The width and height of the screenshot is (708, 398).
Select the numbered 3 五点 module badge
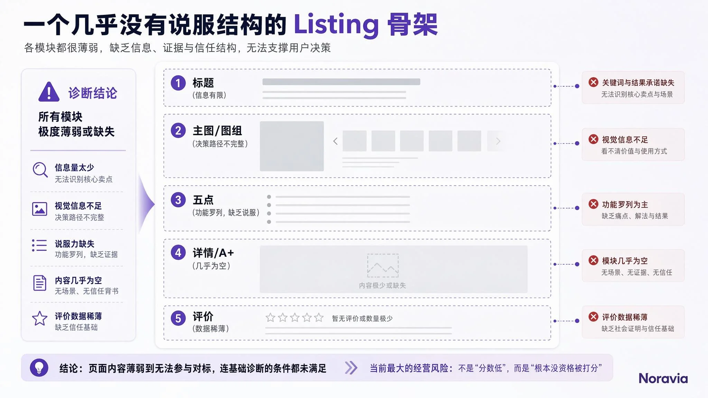click(x=178, y=200)
